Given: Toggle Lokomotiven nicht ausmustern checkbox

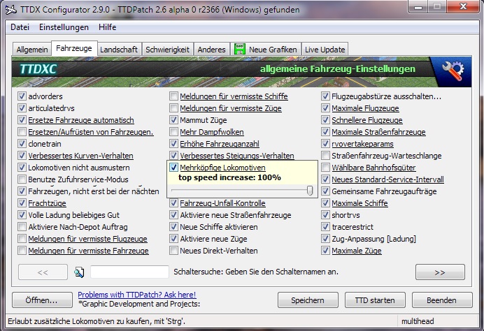Looking at the screenshot, I should point(22,168).
